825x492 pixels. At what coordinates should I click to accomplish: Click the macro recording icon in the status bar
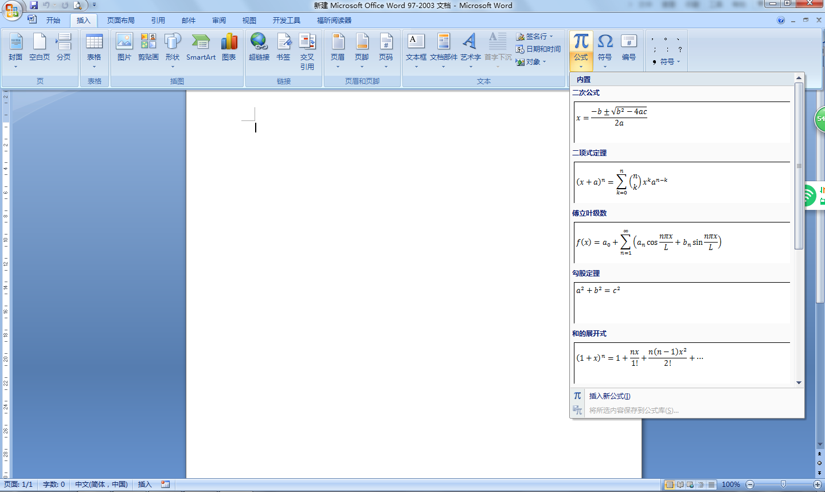(166, 485)
